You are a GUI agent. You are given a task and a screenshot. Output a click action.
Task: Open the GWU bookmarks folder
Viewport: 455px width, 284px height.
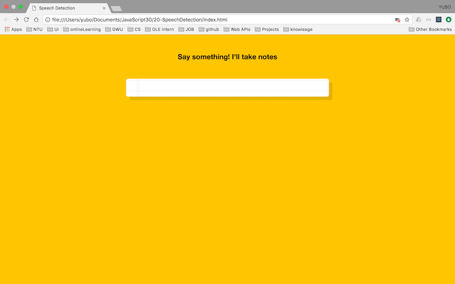[114, 29]
